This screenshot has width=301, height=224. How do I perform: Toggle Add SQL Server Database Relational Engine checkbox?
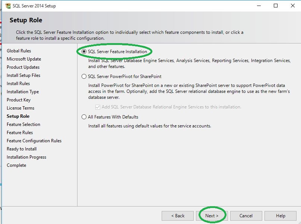coord(98,107)
